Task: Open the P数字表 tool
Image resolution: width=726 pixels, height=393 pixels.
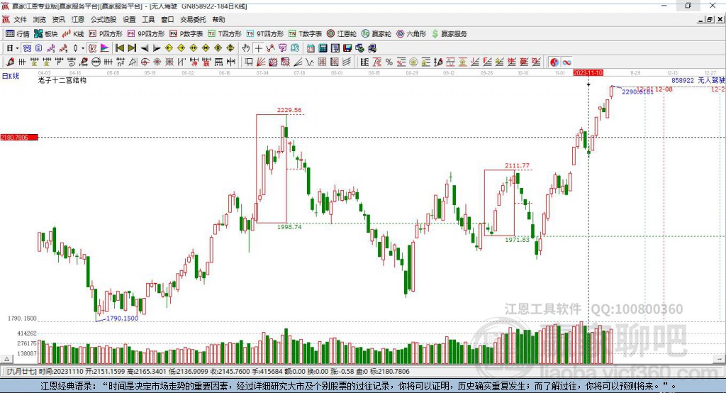Action: (x=186, y=34)
